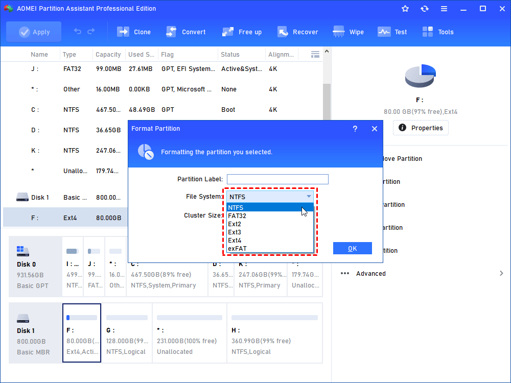Click the Partition Label input field
This screenshot has height=383, width=511.
277,179
